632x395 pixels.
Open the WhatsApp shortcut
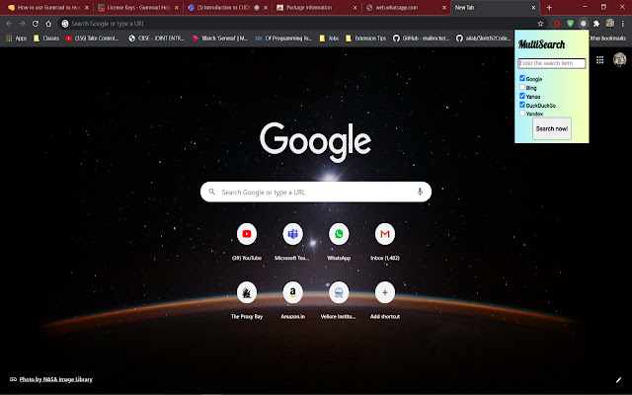(339, 234)
